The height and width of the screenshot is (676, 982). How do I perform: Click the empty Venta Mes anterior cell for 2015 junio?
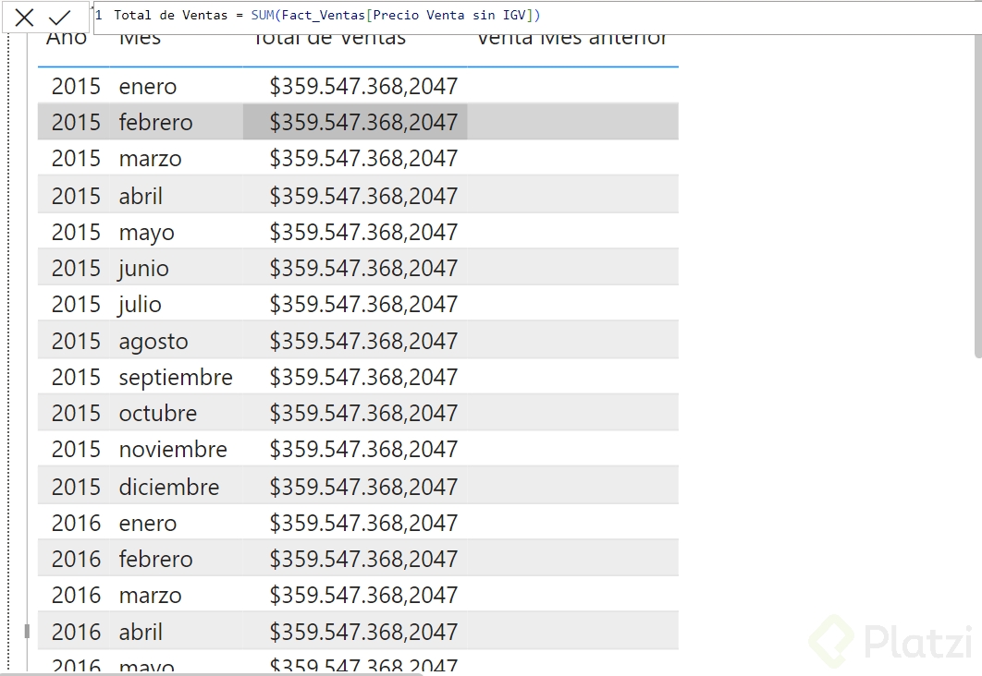point(571,269)
